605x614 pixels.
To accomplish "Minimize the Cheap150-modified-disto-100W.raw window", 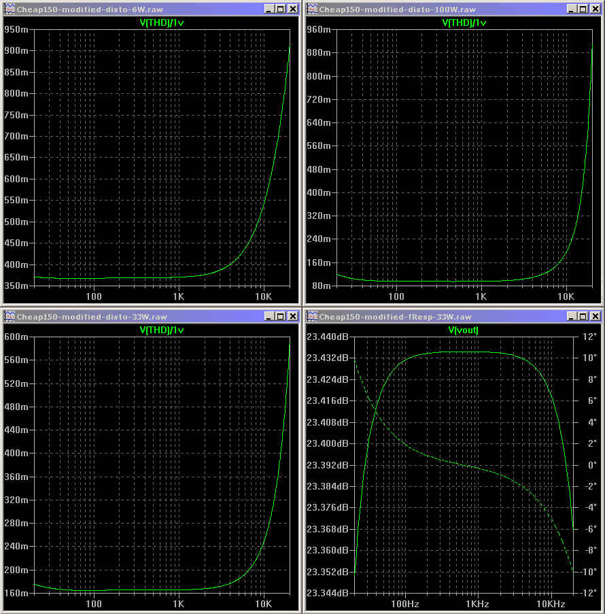I will pos(571,9).
